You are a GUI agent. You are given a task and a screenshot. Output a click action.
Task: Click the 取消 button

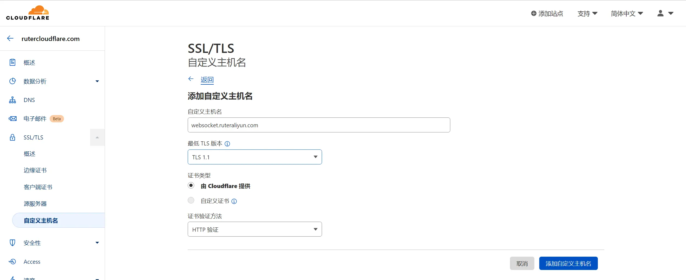coord(522,263)
